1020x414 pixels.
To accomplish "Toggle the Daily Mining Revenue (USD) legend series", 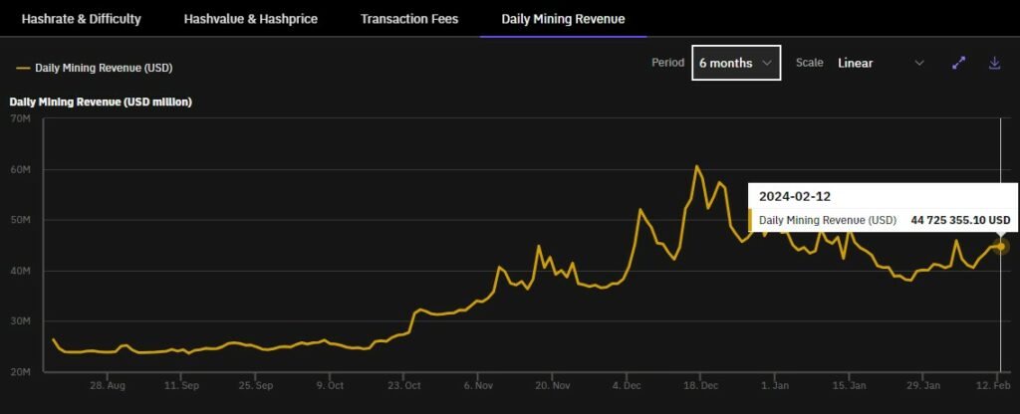I will click(95, 68).
